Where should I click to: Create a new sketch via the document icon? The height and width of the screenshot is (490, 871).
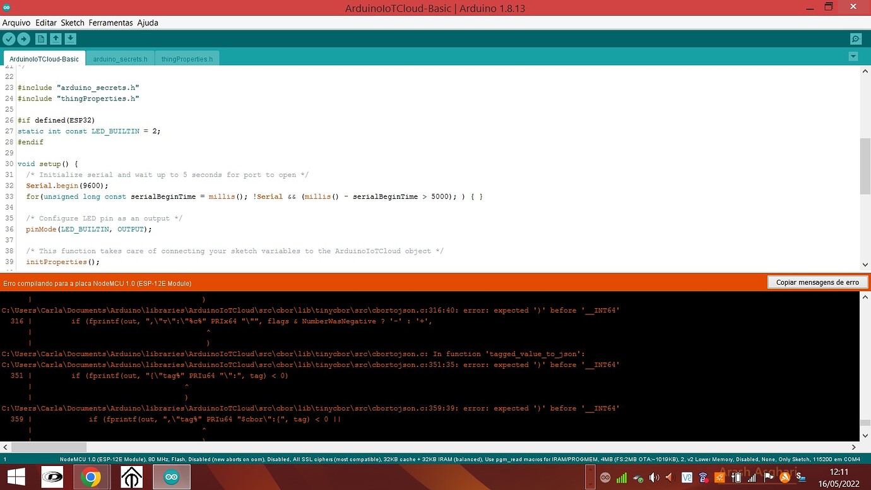click(40, 39)
